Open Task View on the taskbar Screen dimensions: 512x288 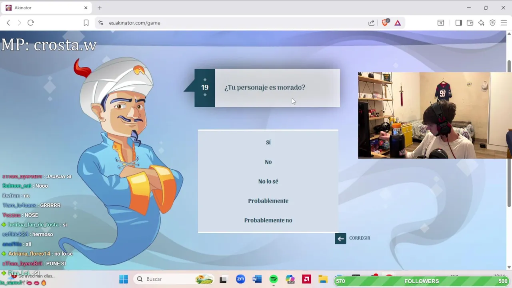(223, 279)
